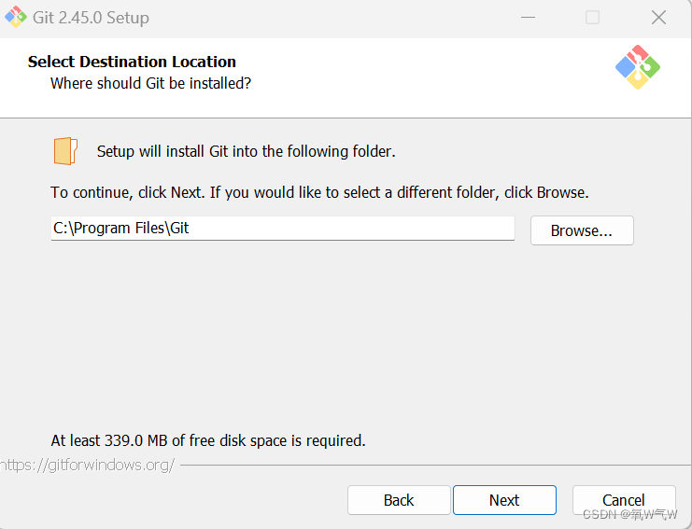Screen dimensions: 692x529
Task: Close the Git 2.45.0 Setup window
Action: coord(658,18)
